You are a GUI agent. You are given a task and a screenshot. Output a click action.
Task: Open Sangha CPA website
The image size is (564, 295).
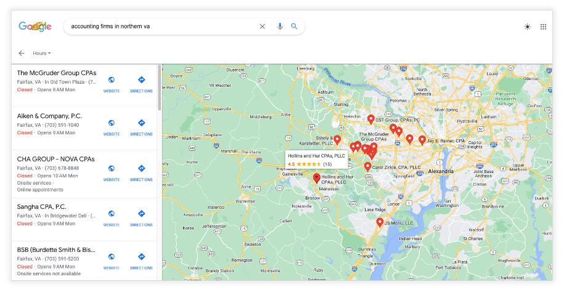click(x=112, y=219)
